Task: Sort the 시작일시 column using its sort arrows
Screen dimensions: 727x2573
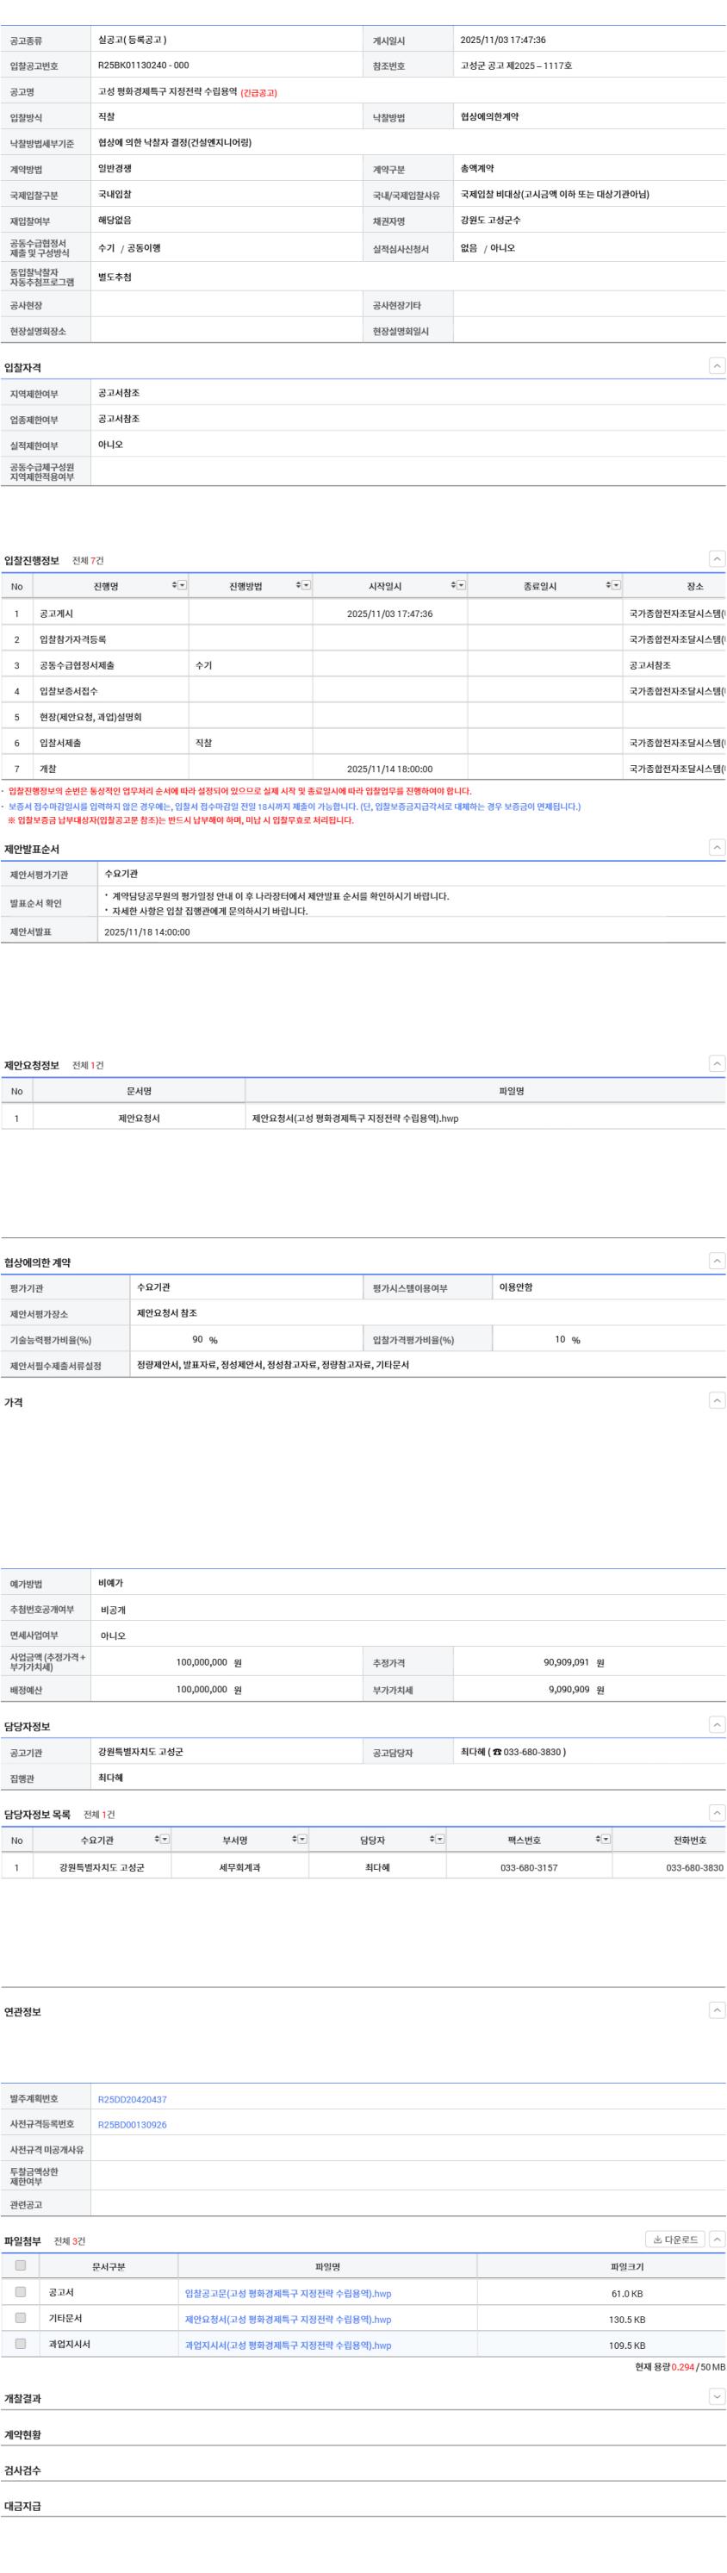Action: 452,586
